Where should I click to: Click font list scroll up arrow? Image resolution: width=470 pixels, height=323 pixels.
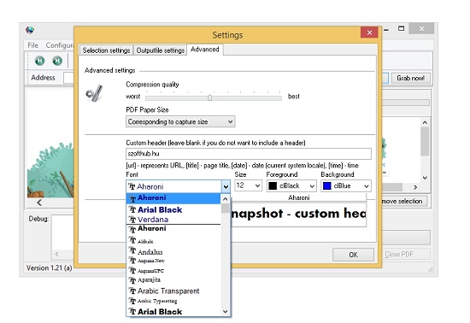coord(226,198)
